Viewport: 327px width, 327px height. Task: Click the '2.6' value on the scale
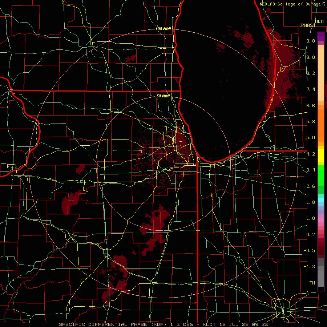click(311, 186)
